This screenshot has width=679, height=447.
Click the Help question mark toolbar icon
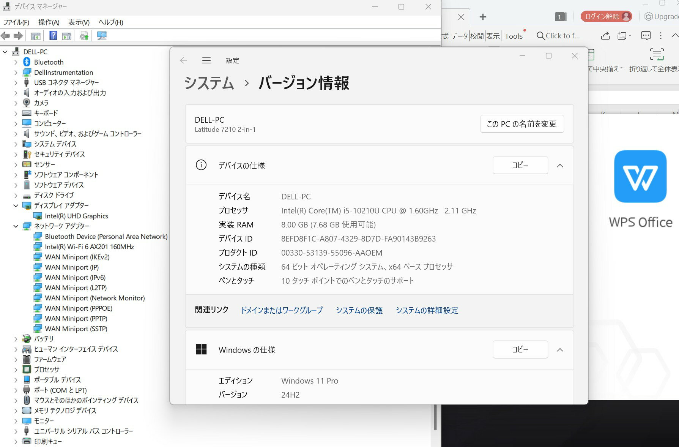point(53,36)
